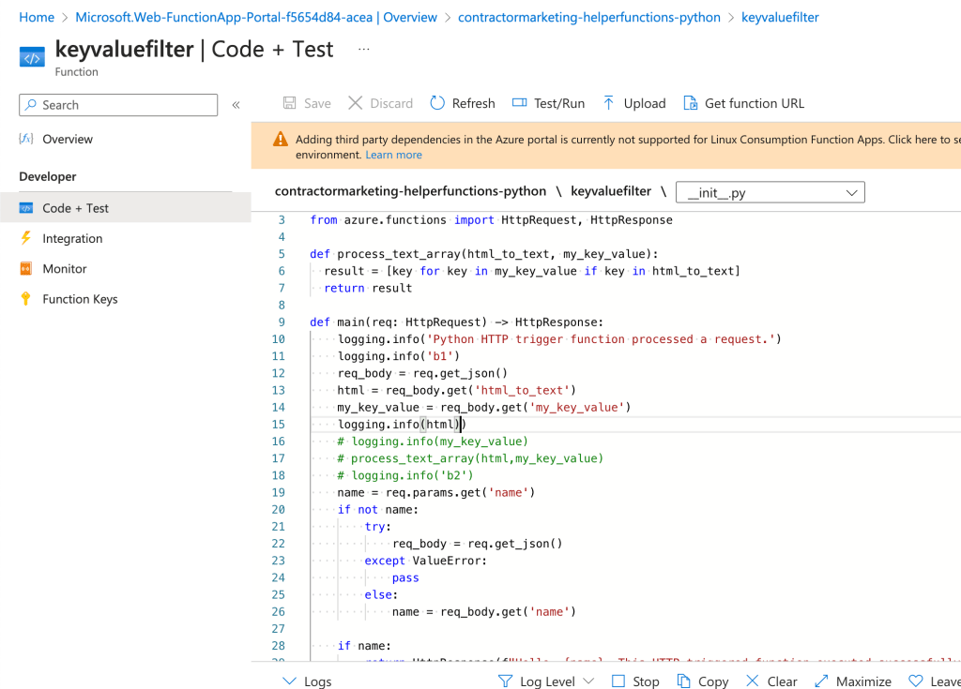Screen dimensions: 961x689
Task: Click the Upload button label
Action: coord(645,103)
